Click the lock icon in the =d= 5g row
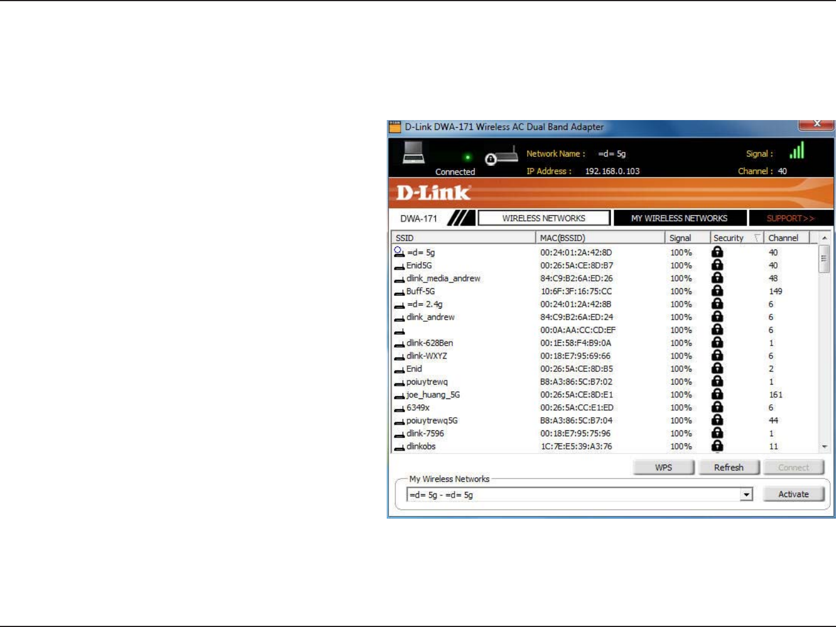Screen dimensions: 836x627 click(x=718, y=252)
